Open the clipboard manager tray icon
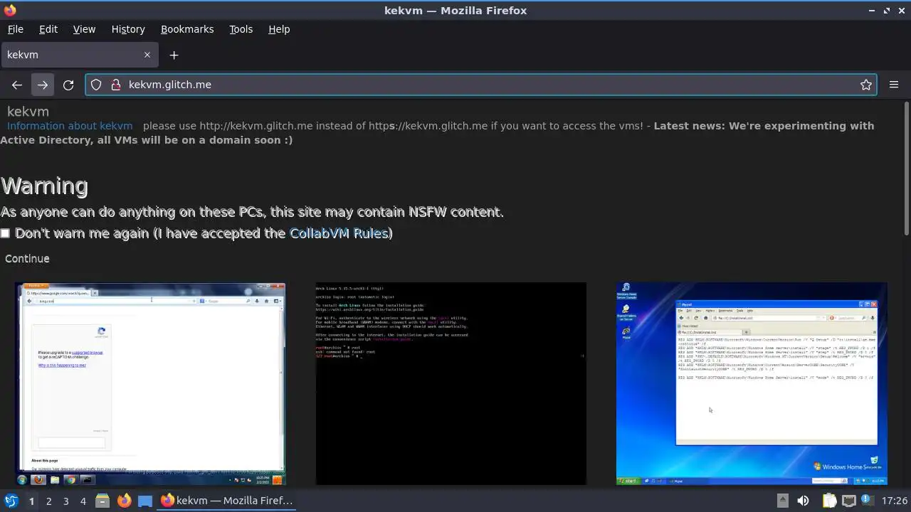911x512 pixels. [829, 501]
